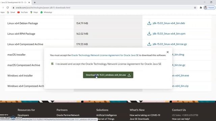Click the Contact Us footer heading
Screen dimensions: 216x121
pyautogui.click(x=179, y=110)
